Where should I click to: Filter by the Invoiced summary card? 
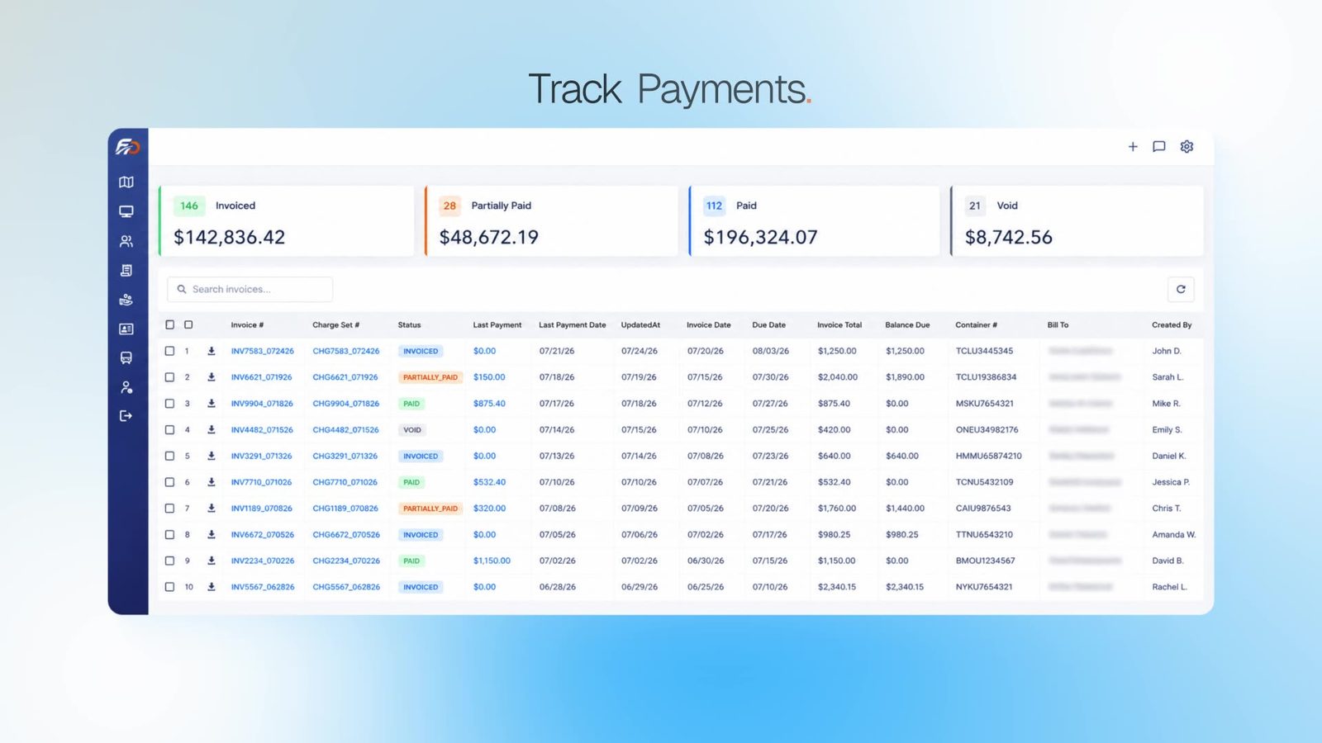point(286,221)
